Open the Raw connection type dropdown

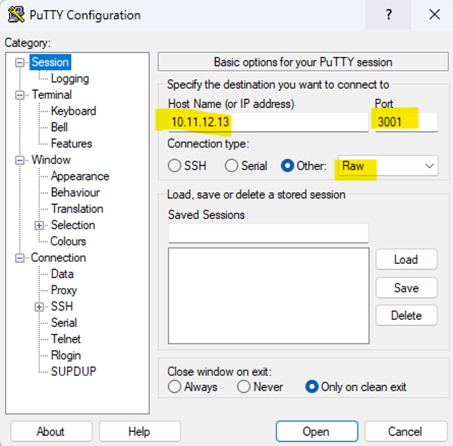(429, 166)
